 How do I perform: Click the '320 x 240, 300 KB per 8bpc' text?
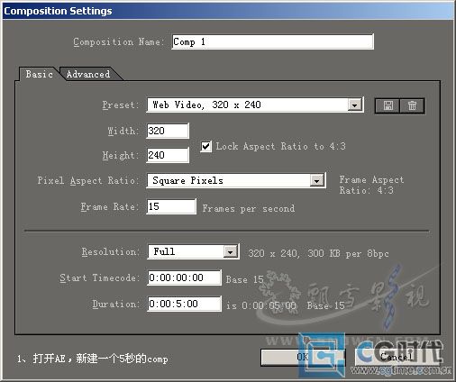coord(318,253)
